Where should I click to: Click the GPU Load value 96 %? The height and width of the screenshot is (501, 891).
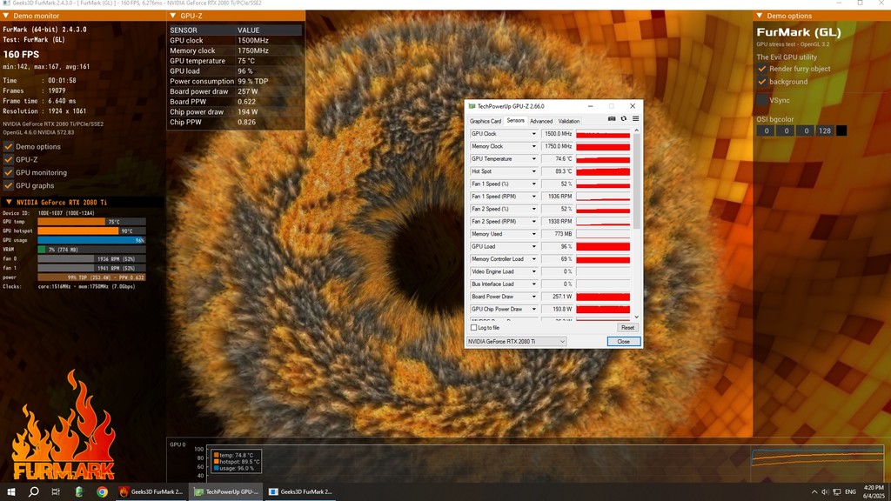[558, 246]
